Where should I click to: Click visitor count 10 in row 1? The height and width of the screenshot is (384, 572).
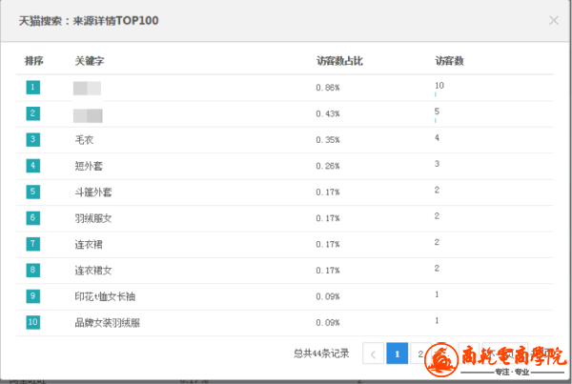pyautogui.click(x=439, y=86)
